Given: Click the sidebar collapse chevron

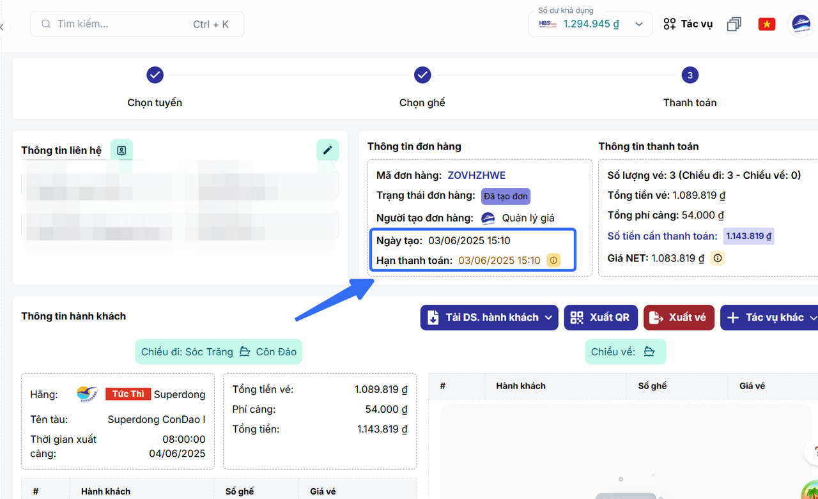Looking at the screenshot, I should (x=2, y=27).
